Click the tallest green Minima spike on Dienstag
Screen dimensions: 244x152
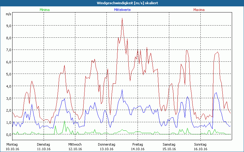64,121
